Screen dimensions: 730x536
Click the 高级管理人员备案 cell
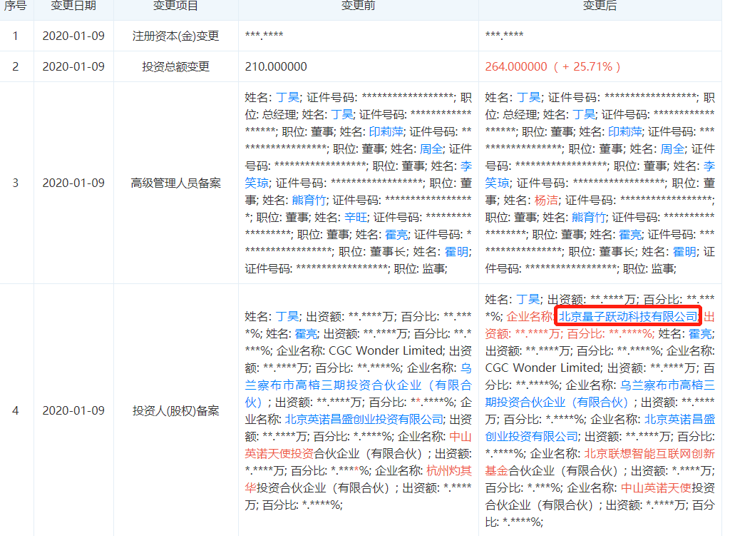point(175,183)
